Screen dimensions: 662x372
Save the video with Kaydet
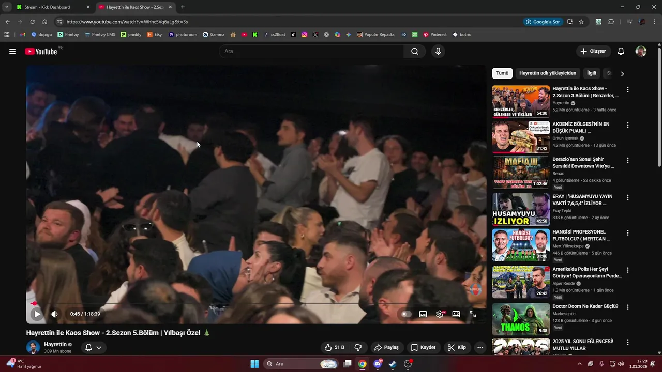424,347
